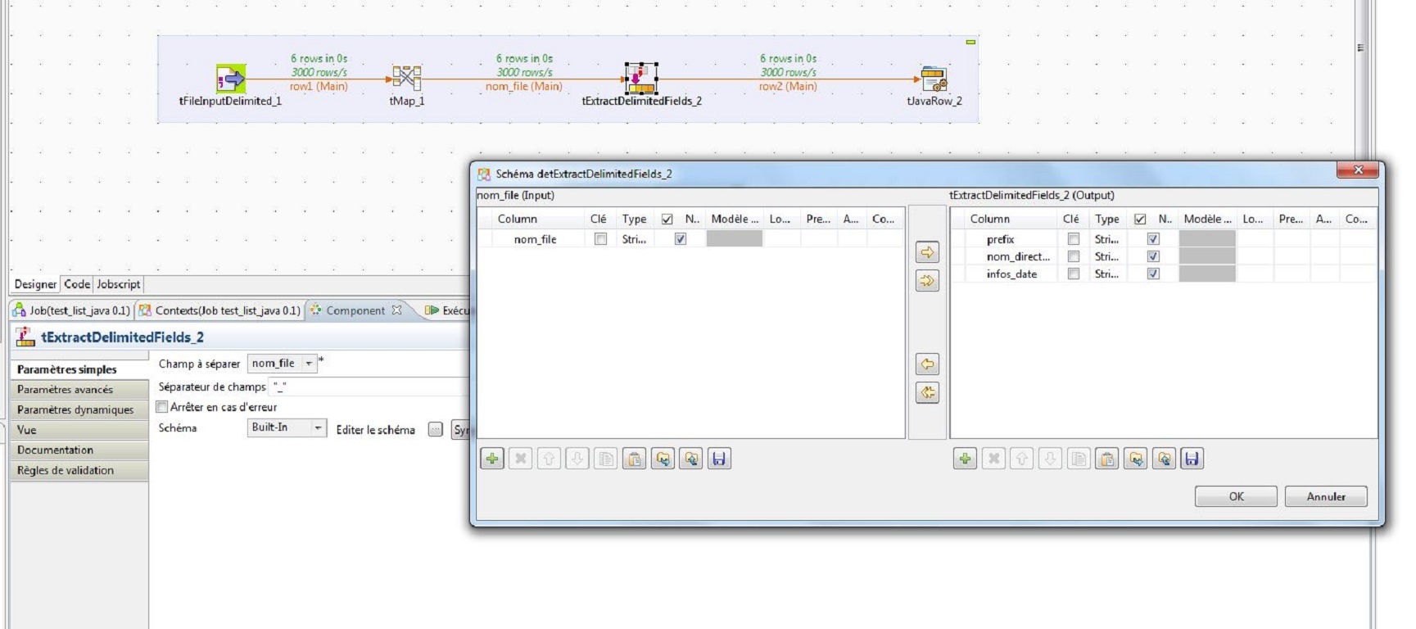Open Règles de validation section
This screenshot has height=629, width=1416.
tap(79, 470)
